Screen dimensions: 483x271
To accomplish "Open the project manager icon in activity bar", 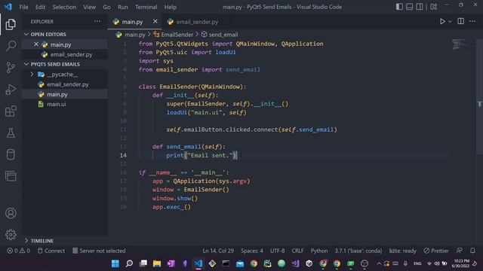I will (11, 176).
